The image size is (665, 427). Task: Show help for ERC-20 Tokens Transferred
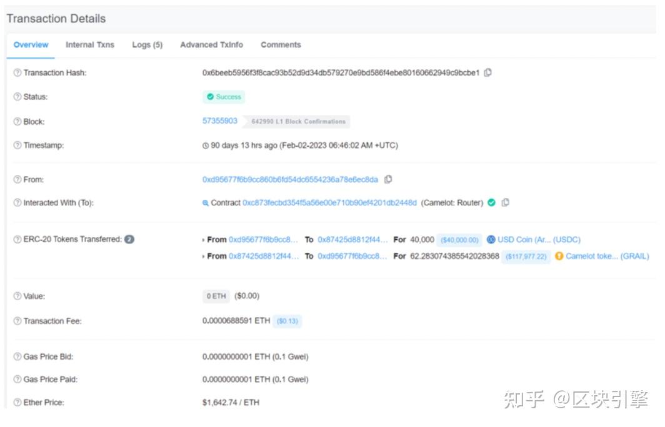(x=17, y=240)
